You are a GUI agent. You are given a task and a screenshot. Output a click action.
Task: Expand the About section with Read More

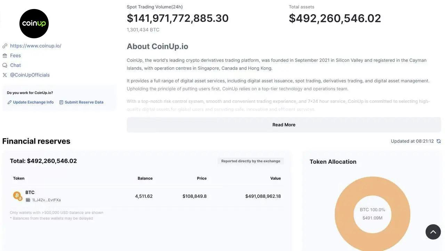(x=284, y=124)
